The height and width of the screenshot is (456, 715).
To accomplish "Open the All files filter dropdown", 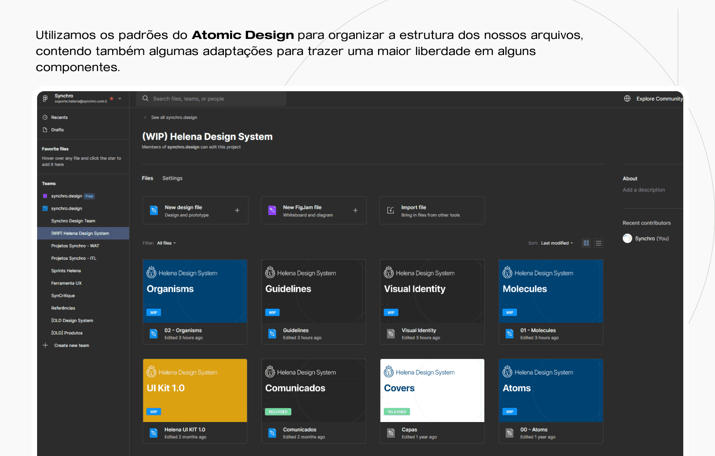I will 167,243.
